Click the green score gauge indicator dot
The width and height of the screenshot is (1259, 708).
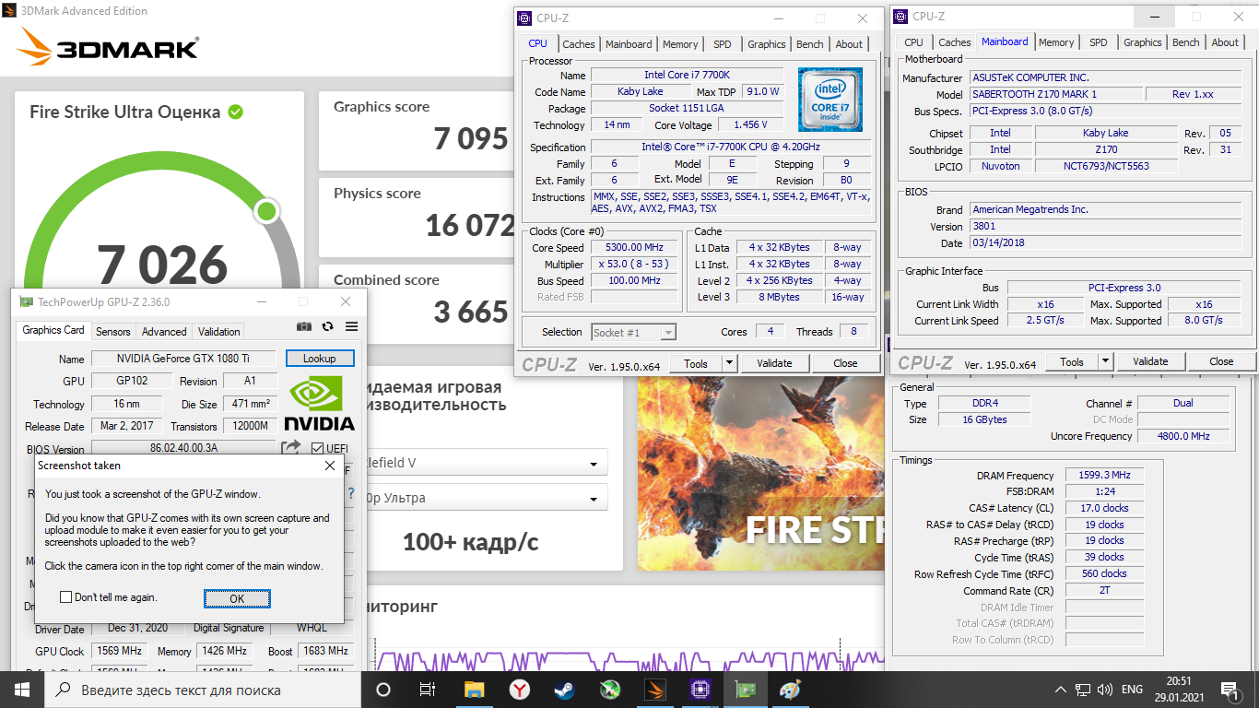pos(267,212)
